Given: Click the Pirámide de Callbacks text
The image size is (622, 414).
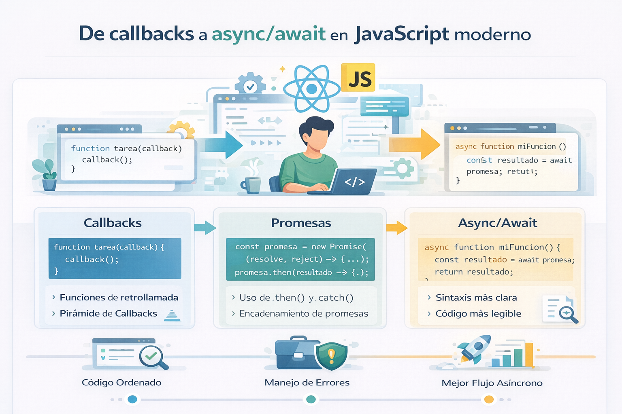Looking at the screenshot, I should pos(109,313).
